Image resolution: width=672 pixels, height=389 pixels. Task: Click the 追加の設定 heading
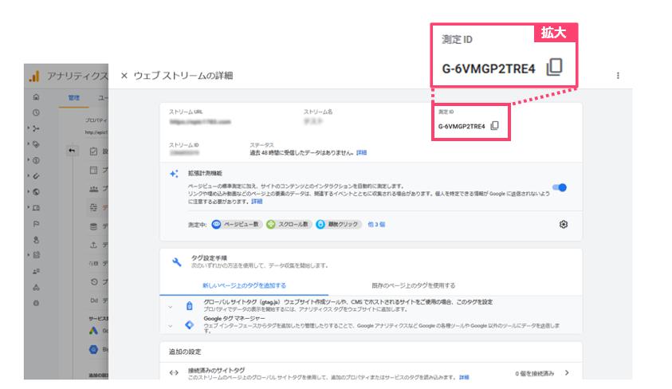(185, 352)
